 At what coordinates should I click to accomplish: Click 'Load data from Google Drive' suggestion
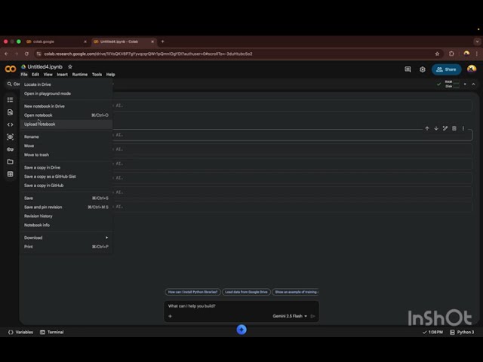(x=246, y=292)
